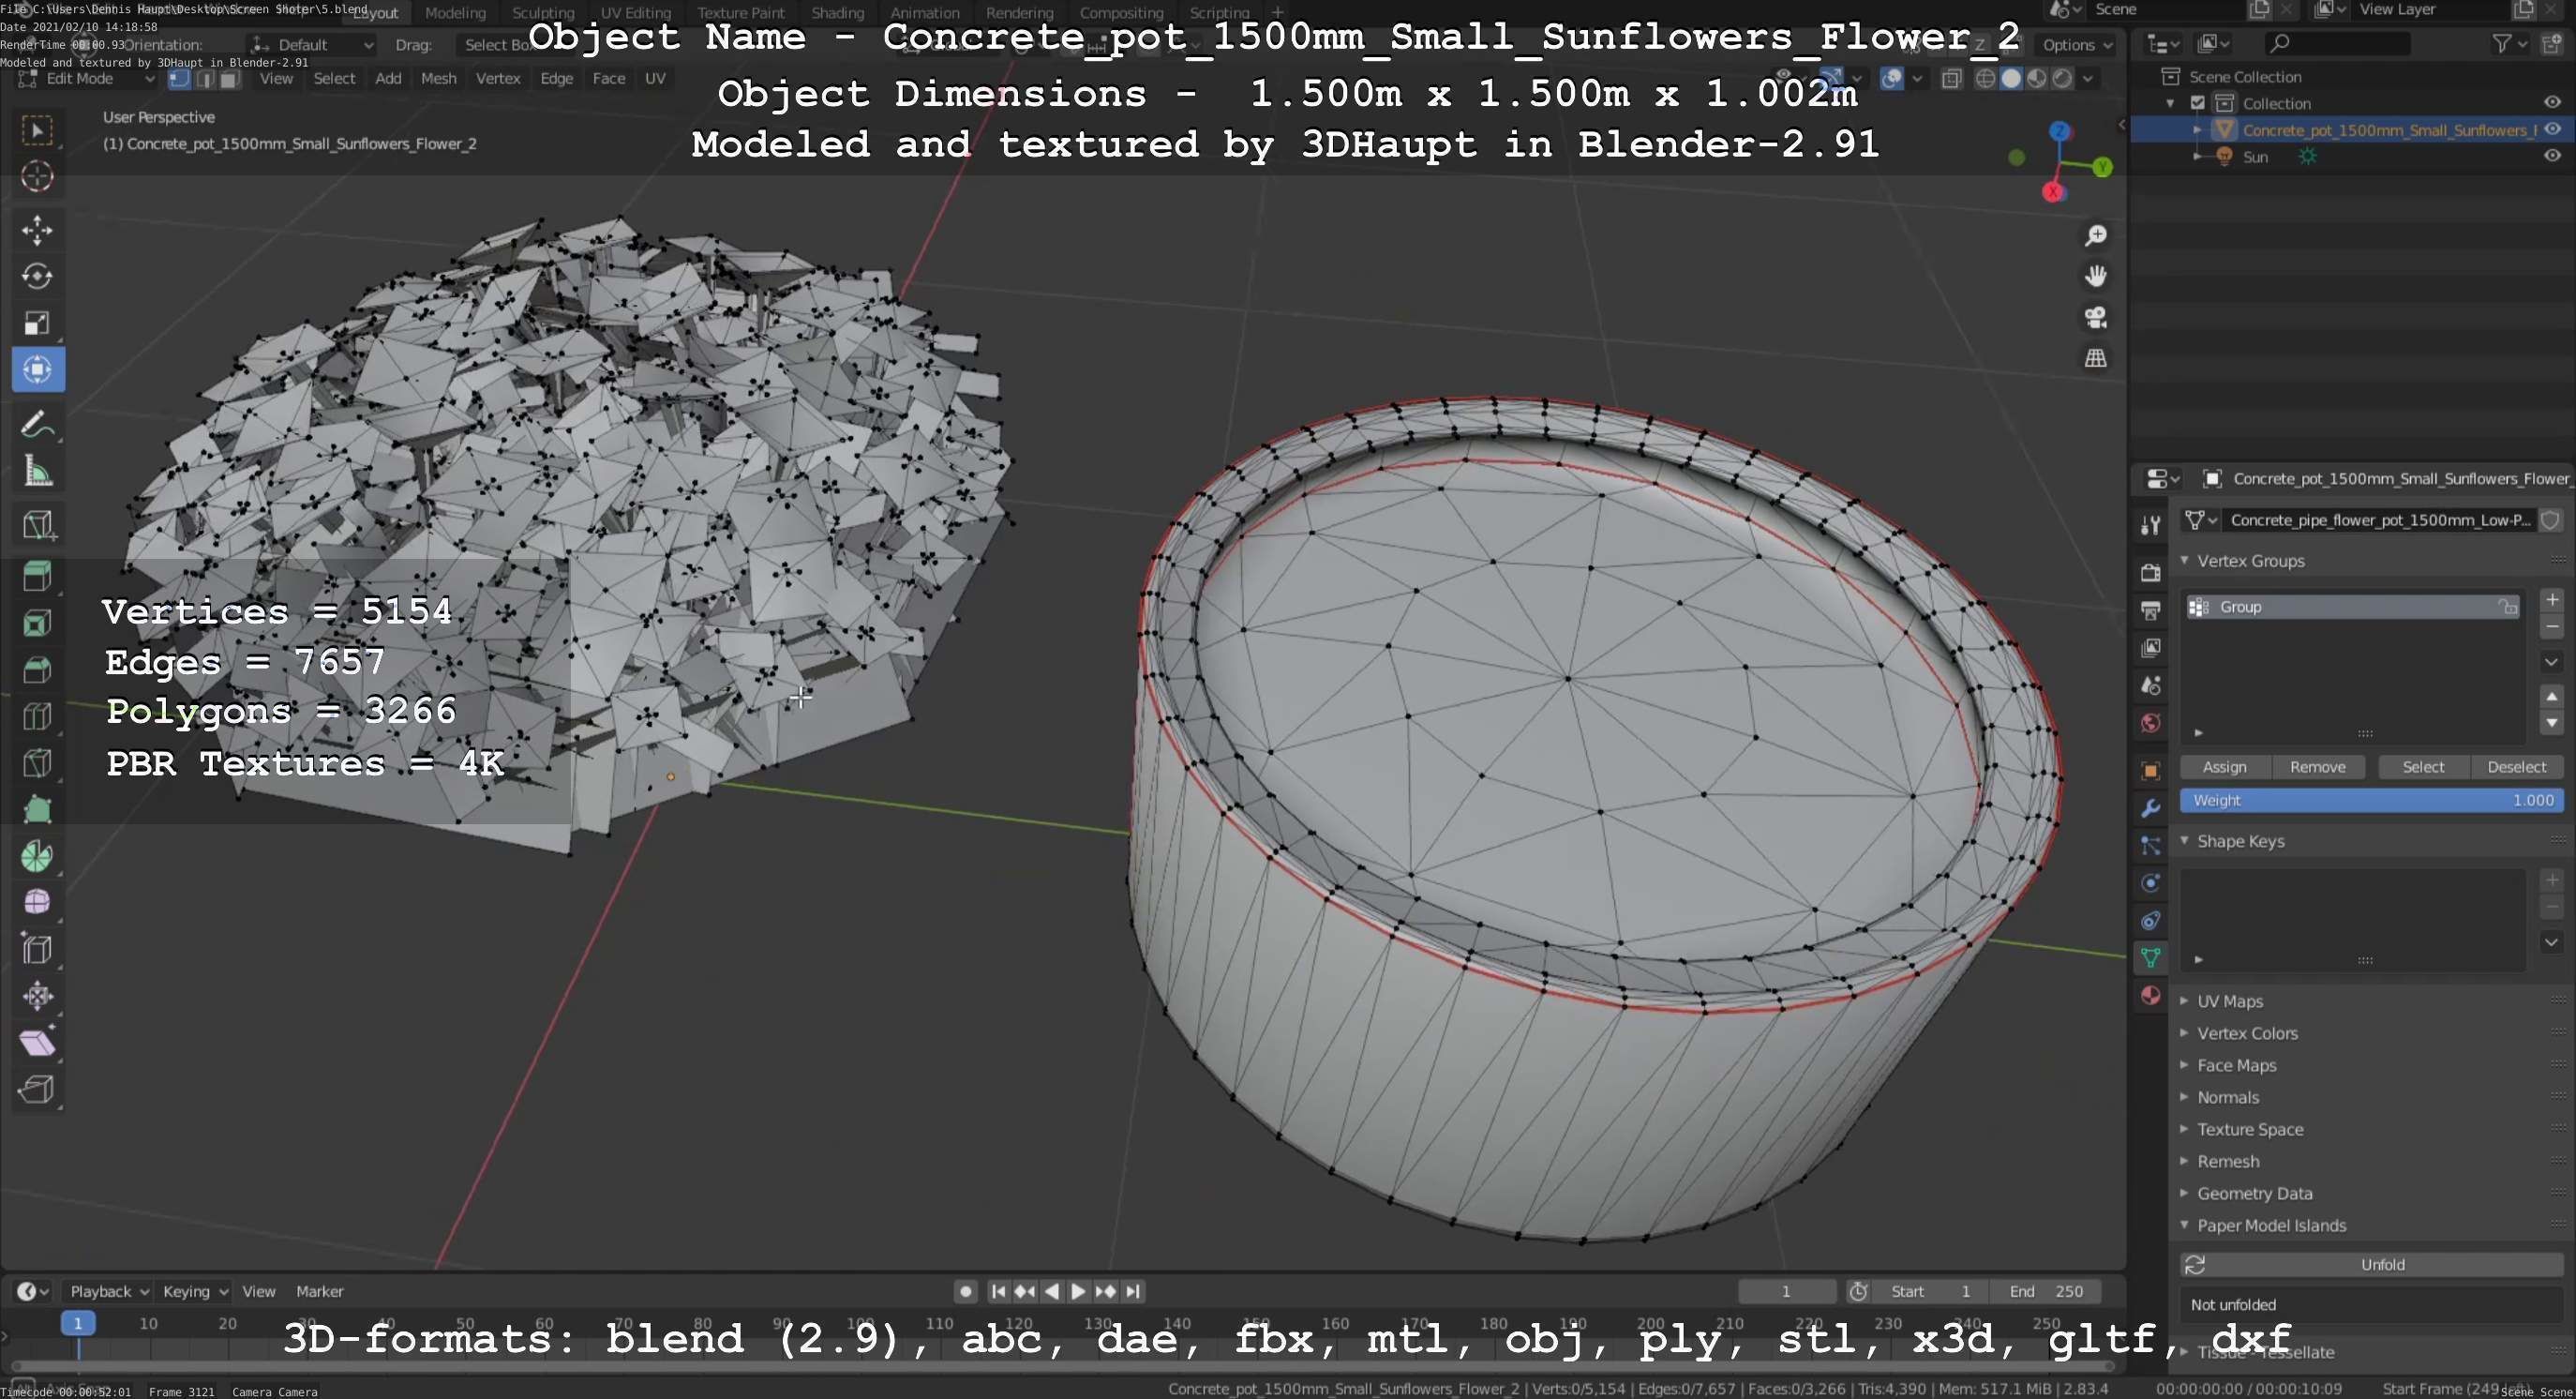Screen dimensions: 2576x1399
Task: Uncheck the Collection exclude checkbox
Action: click(x=2197, y=103)
